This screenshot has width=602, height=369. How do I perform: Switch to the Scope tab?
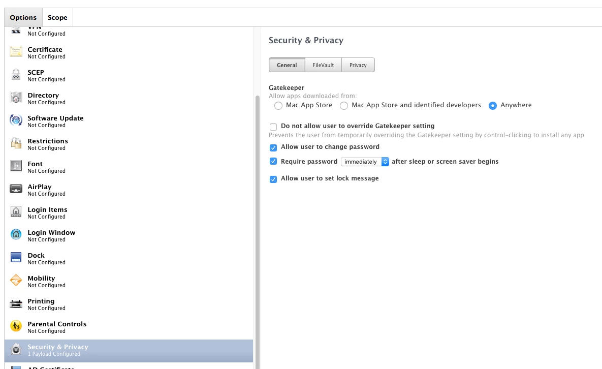click(x=57, y=18)
